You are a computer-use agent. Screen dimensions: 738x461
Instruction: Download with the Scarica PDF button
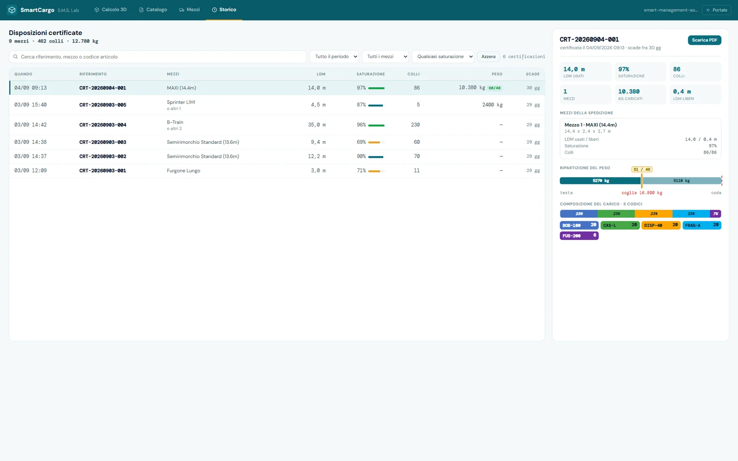click(x=704, y=40)
